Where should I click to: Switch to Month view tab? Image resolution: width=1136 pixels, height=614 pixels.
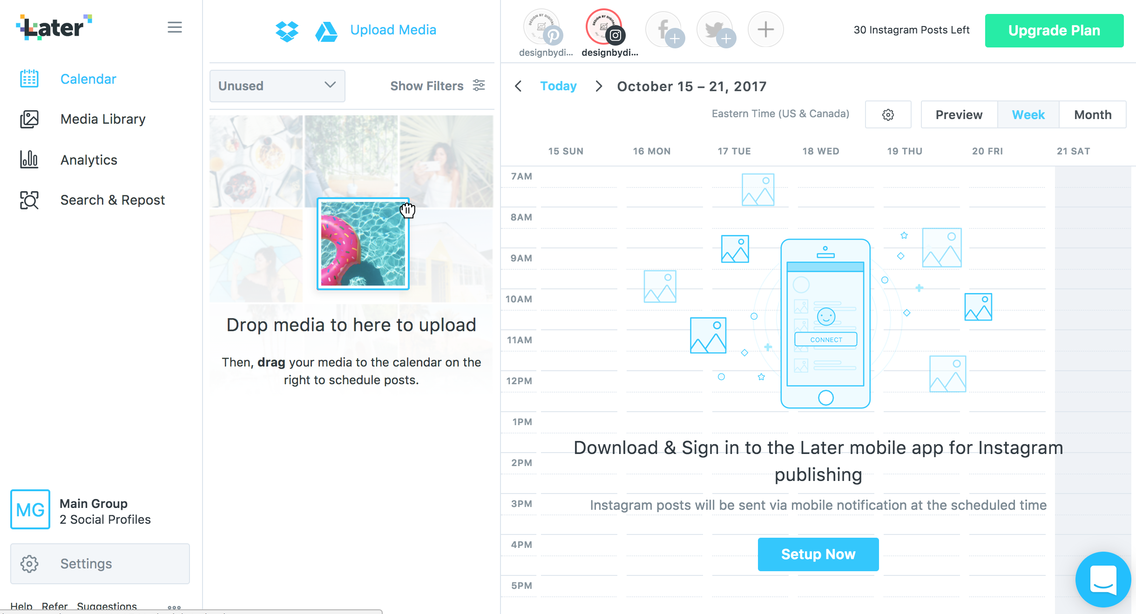(x=1091, y=114)
